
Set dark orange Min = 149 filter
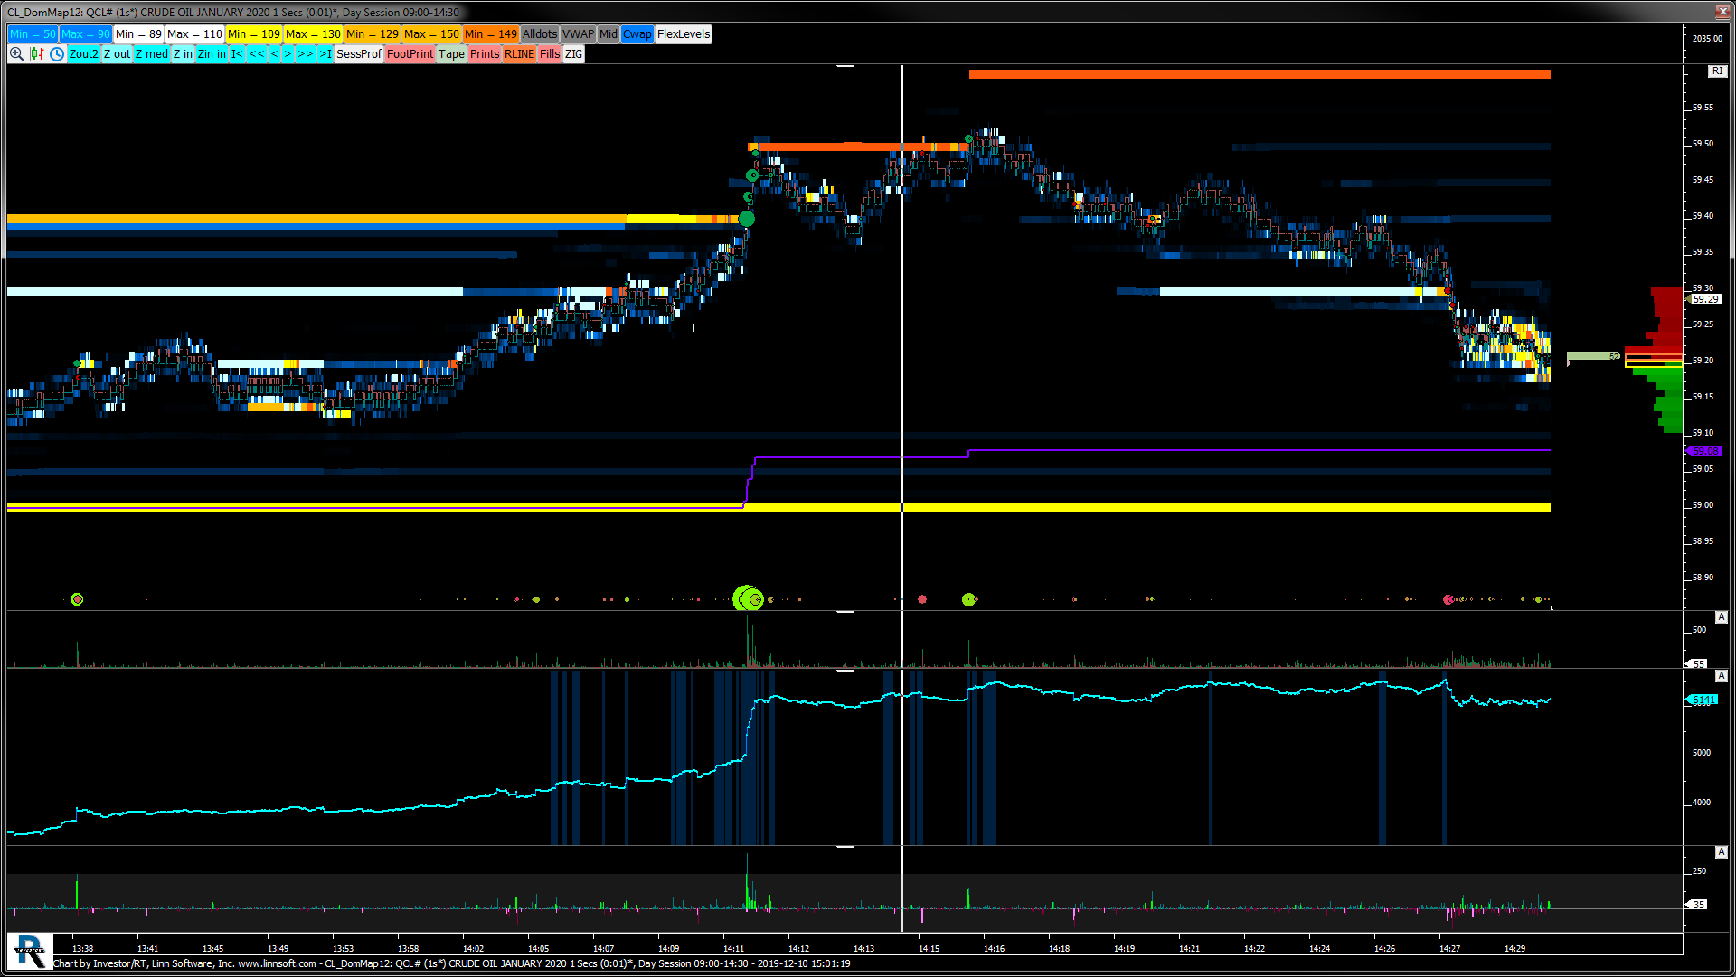click(x=491, y=34)
